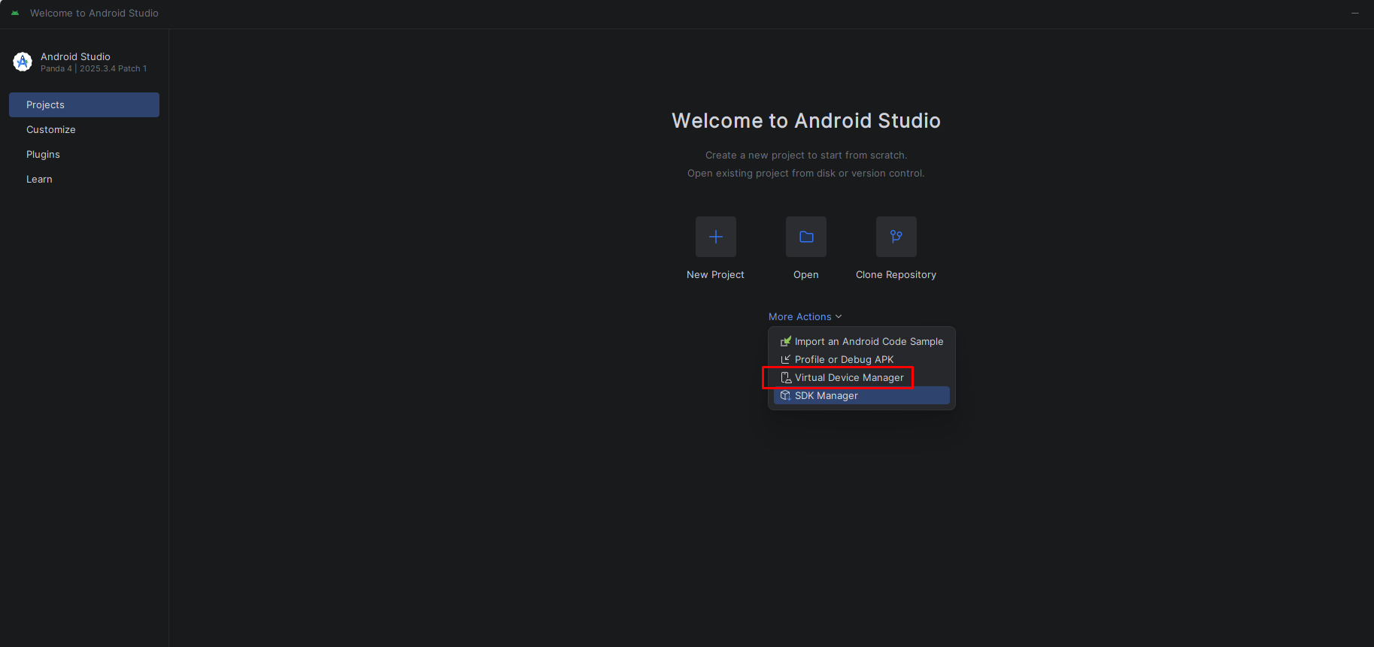
Task: Click the Android Studio logo in sidebar
Action: [23, 62]
